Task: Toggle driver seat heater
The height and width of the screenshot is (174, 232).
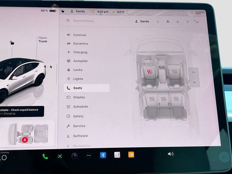Action: pyautogui.click(x=149, y=72)
